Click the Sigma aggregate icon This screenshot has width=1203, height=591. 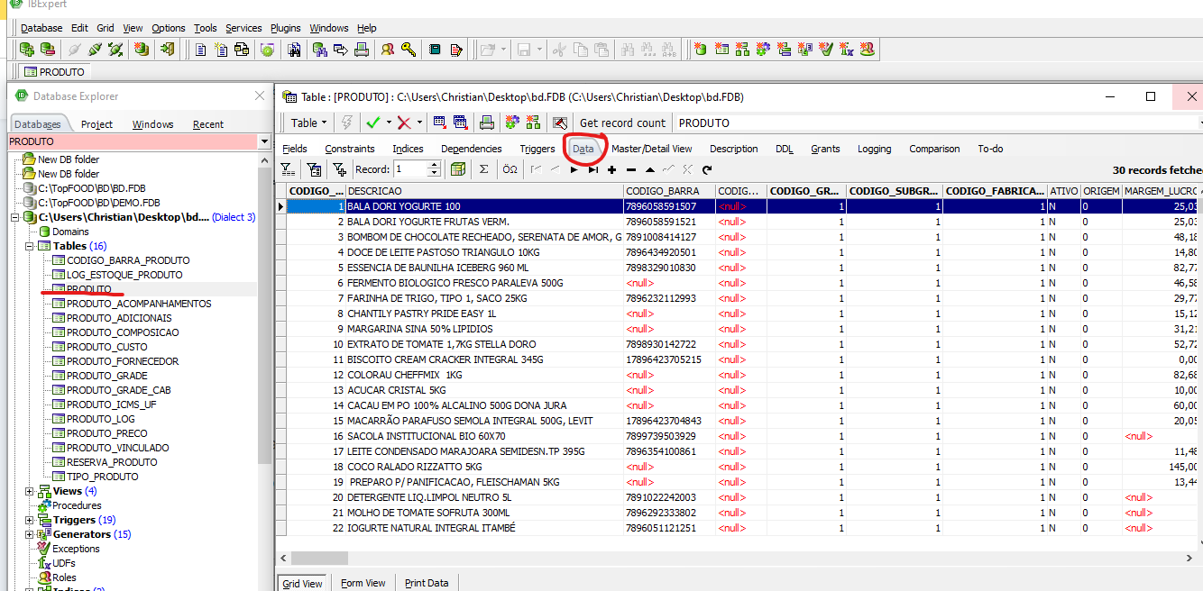tap(483, 169)
